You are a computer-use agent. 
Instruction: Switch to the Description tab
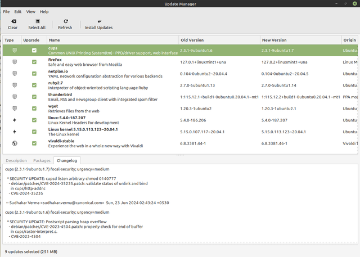(16, 161)
